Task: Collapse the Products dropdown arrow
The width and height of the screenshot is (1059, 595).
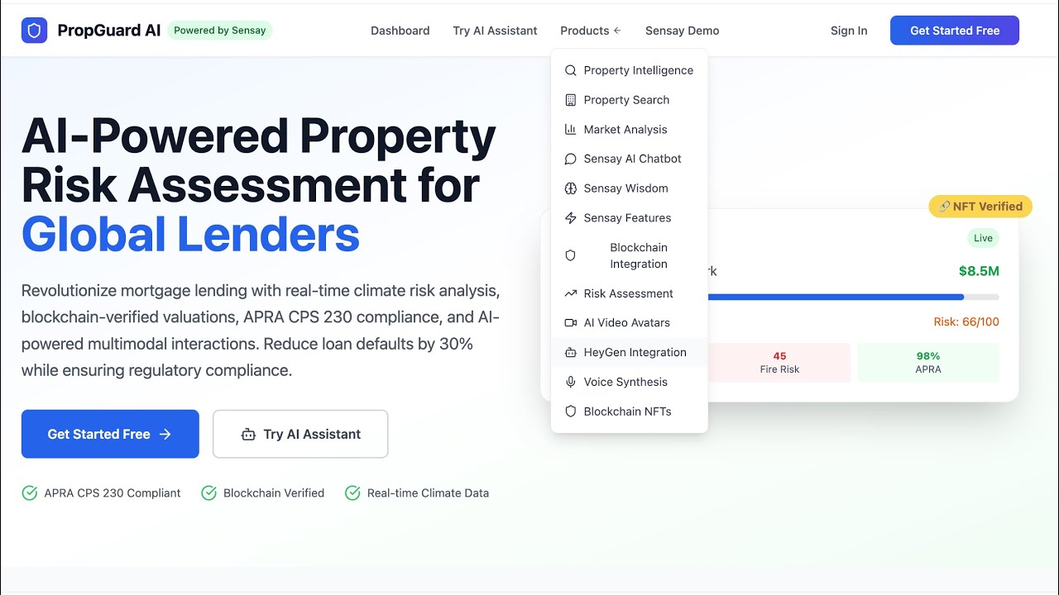Action: pos(617,31)
